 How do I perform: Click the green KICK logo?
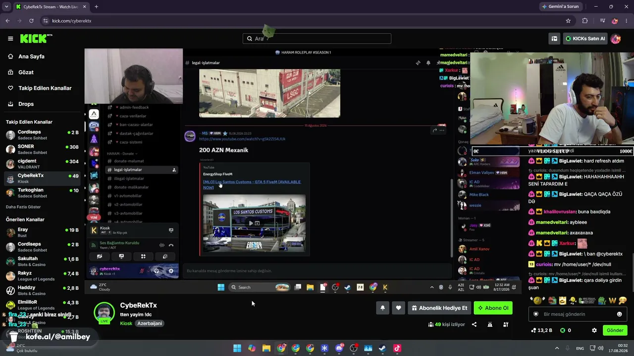36,39
